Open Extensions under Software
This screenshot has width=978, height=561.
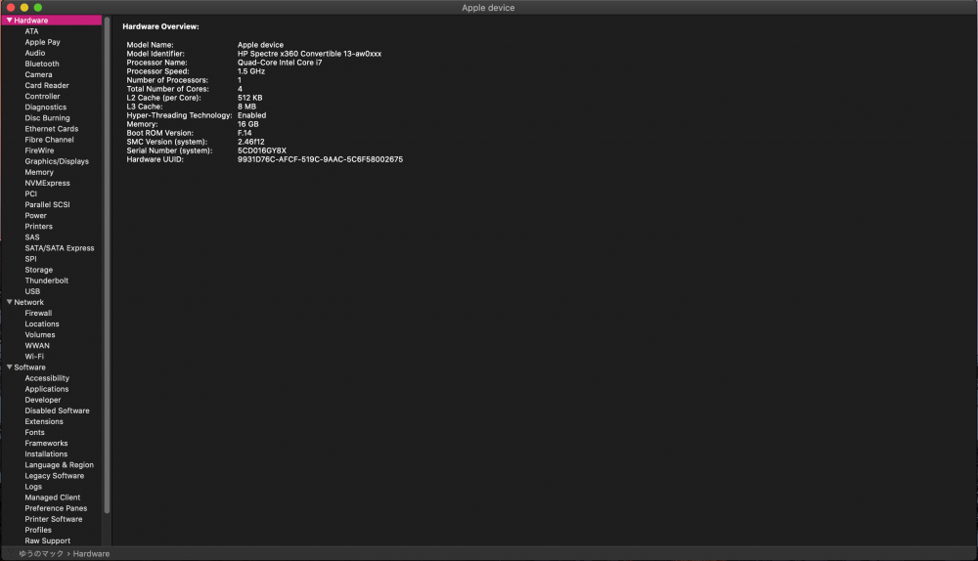[x=44, y=421]
